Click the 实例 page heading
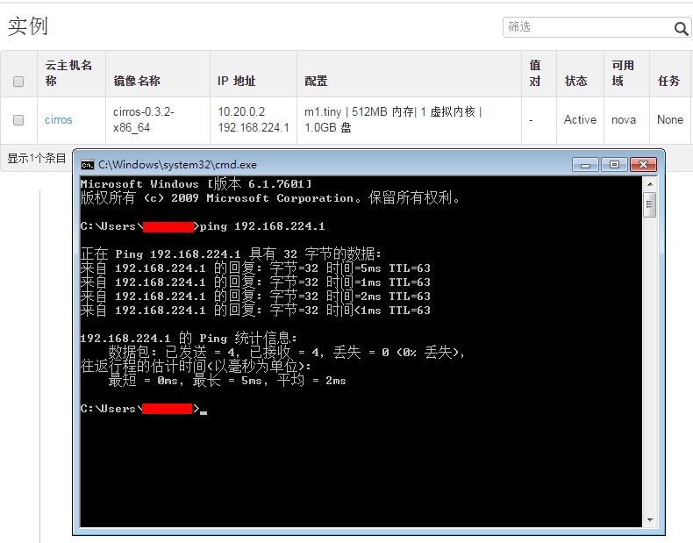 (28, 26)
